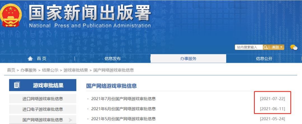The width and height of the screenshot is (302, 124).
Task: Click the arrow next to 国产网络游戏审批信息 sidebar
Action: tap(70, 120)
